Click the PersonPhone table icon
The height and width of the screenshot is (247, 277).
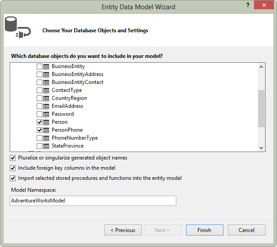pyautogui.click(x=46, y=130)
